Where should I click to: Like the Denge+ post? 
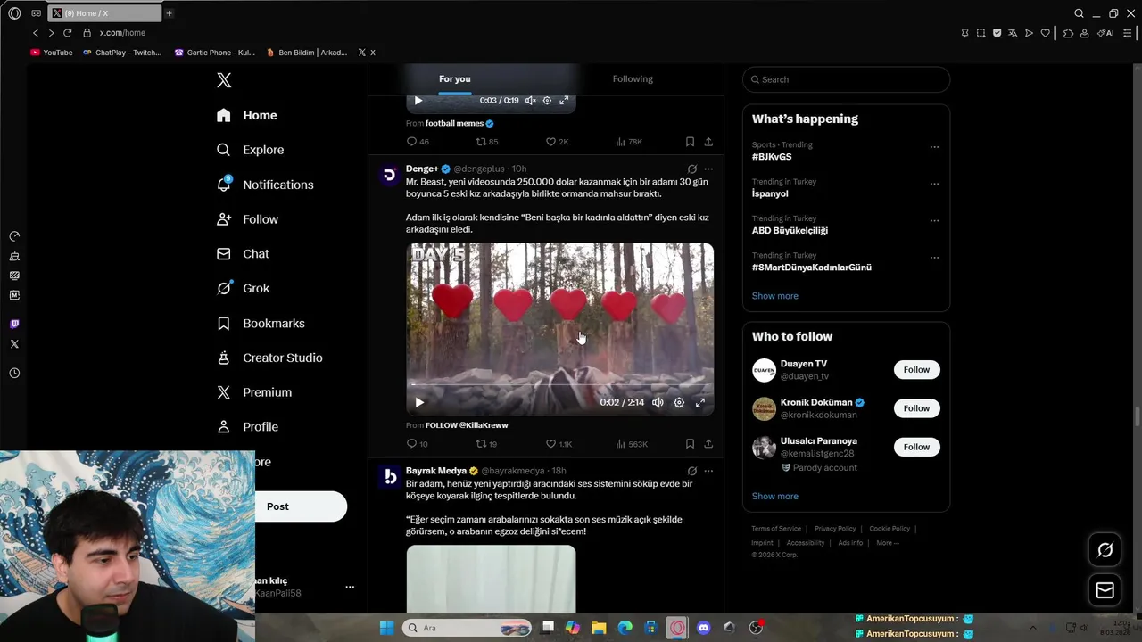(x=559, y=444)
